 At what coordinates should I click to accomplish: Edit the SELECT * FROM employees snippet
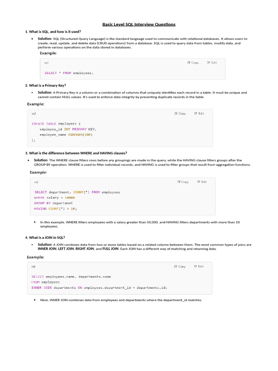[212, 63]
